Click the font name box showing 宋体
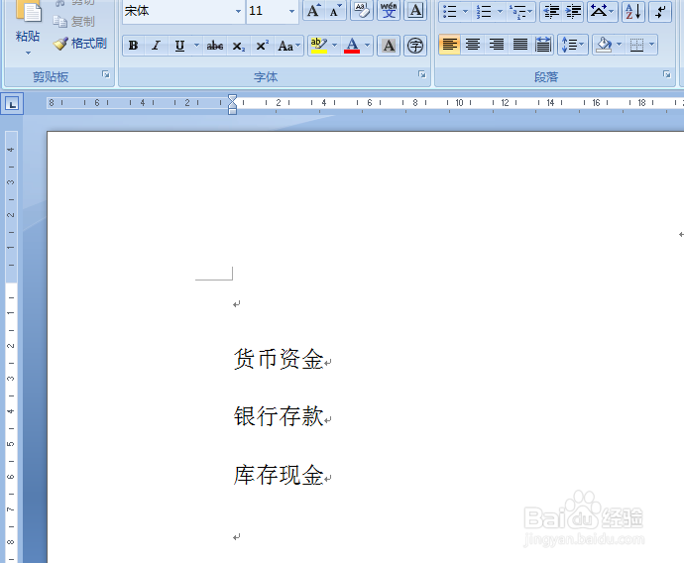This screenshot has height=563, width=684. coord(178,11)
